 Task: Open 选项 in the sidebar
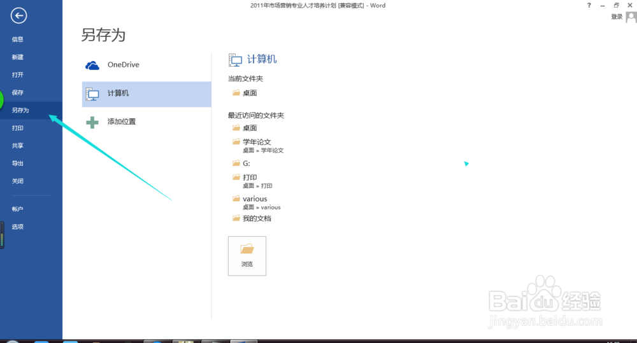pyautogui.click(x=17, y=227)
